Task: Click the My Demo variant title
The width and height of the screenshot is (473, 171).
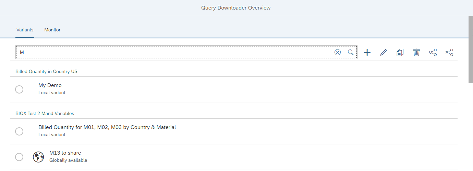Action: (50, 85)
